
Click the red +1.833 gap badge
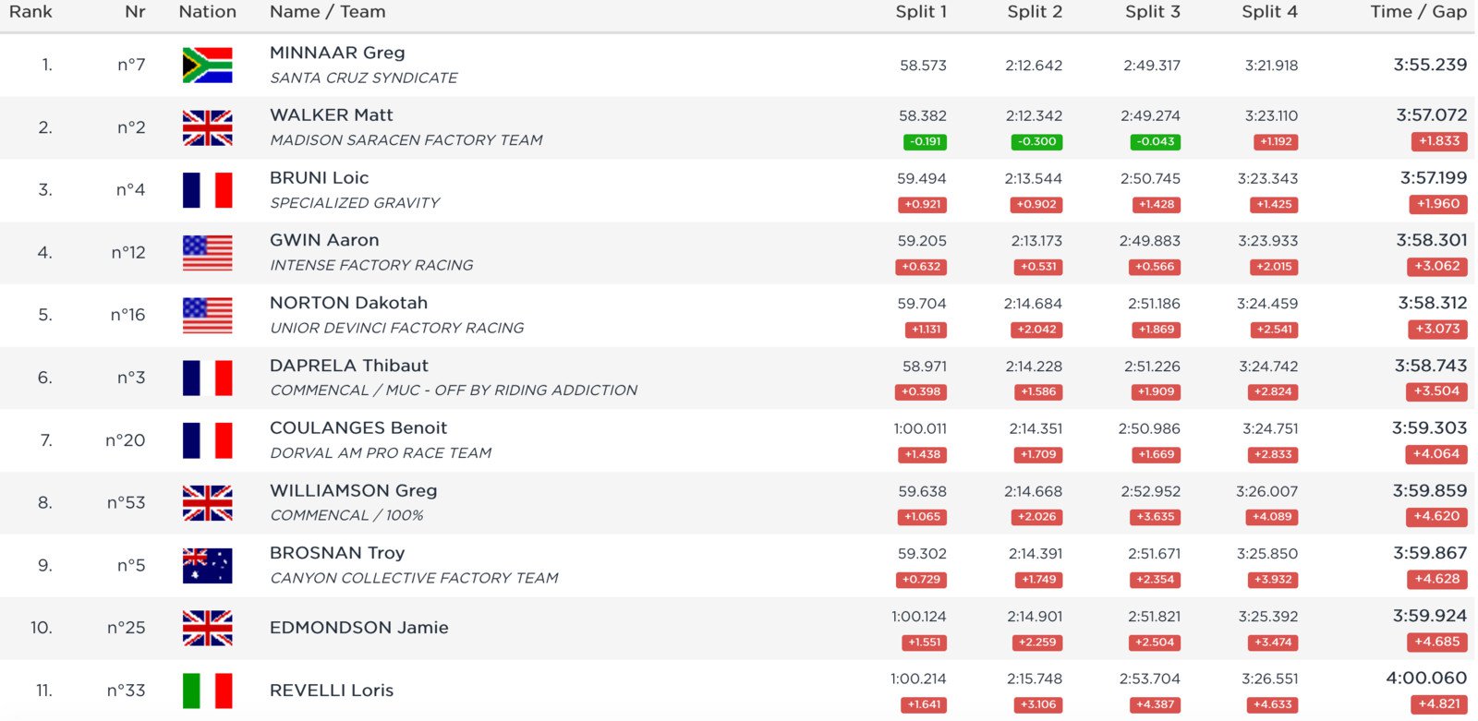[1439, 141]
